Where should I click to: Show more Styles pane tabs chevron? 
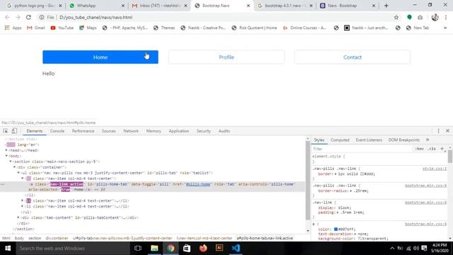(428, 140)
